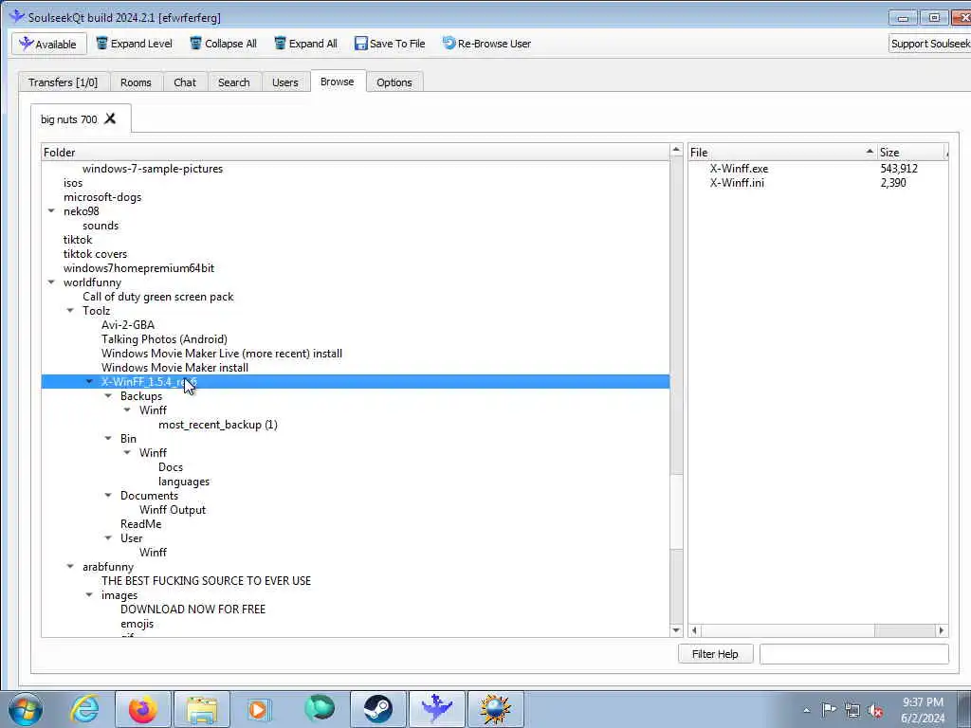Open the Transfers [1/0] tab
The width and height of the screenshot is (971, 728).
click(x=64, y=82)
